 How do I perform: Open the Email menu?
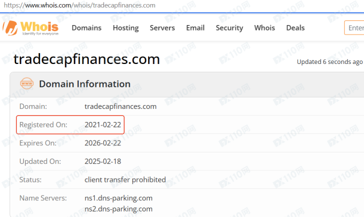[x=195, y=28]
